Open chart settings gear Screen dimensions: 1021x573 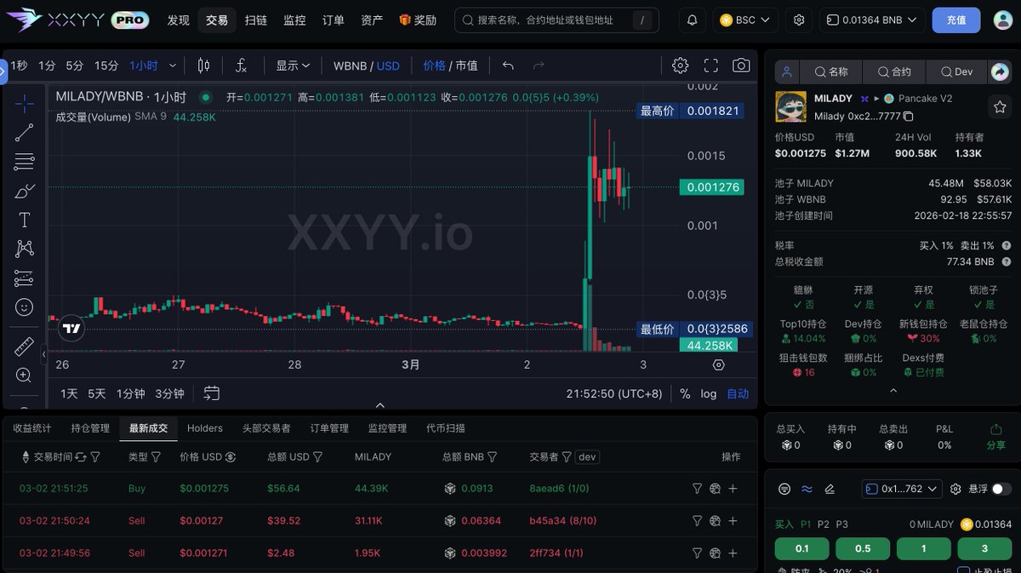(x=680, y=66)
